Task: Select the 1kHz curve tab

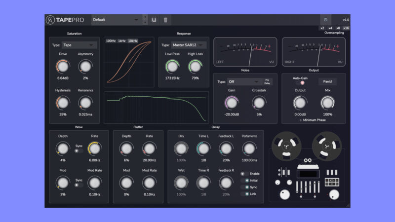Action: click(x=121, y=40)
